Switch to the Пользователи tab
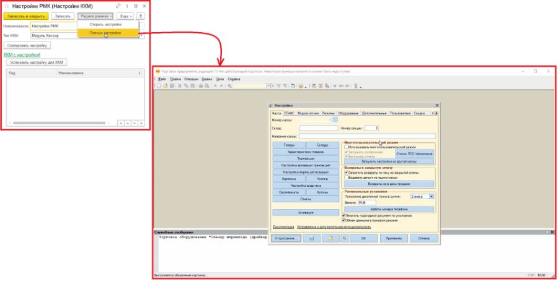Image resolution: width=558 pixels, height=282 pixels. (x=401, y=113)
